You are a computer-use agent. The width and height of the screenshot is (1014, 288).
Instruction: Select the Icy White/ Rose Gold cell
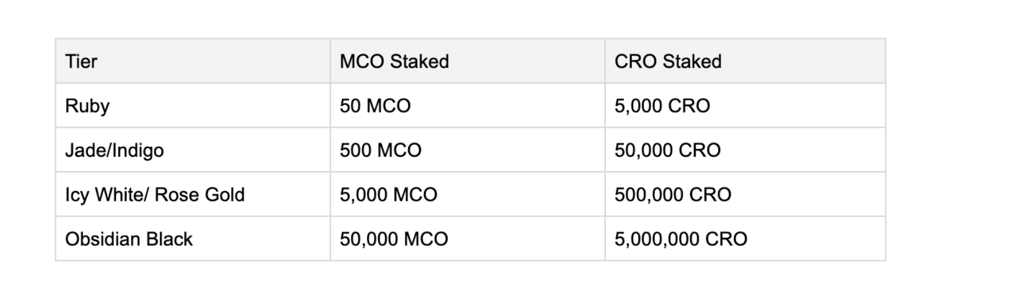click(193, 194)
